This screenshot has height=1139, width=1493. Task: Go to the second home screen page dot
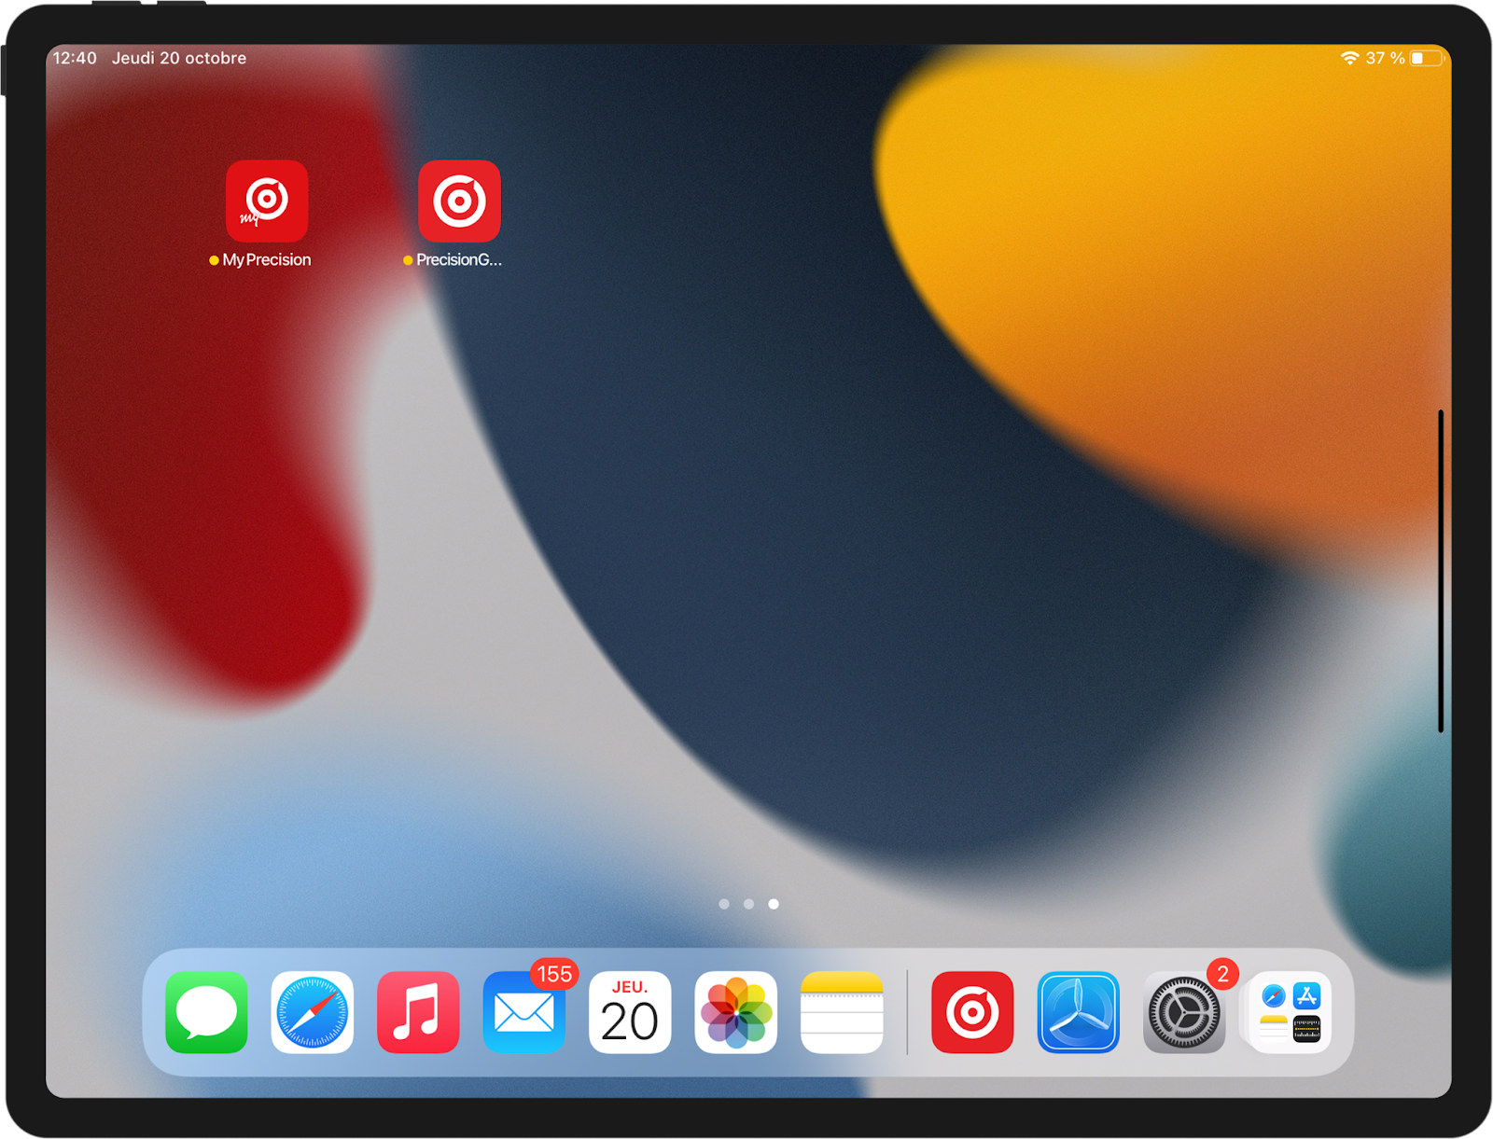coord(748,904)
